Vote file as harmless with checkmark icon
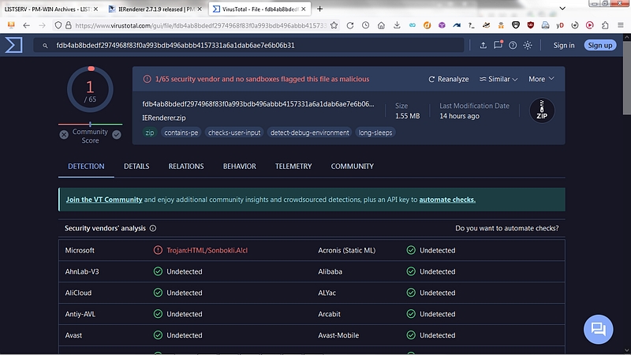The height and width of the screenshot is (355, 631). coord(117,135)
